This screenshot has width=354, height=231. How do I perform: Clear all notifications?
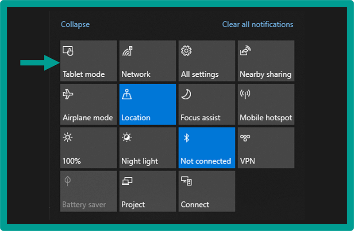[258, 24]
